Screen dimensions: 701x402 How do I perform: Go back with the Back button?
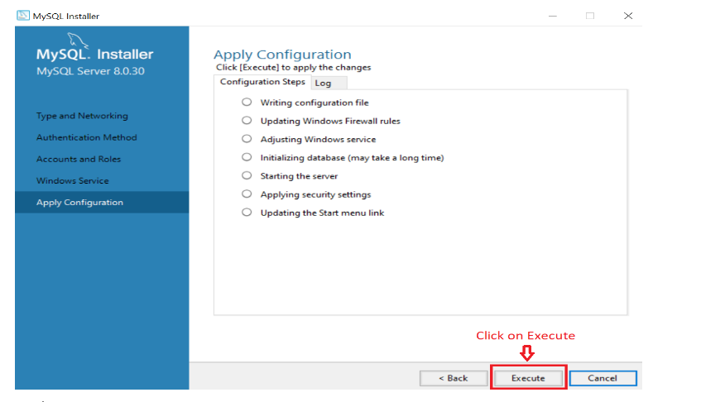454,378
